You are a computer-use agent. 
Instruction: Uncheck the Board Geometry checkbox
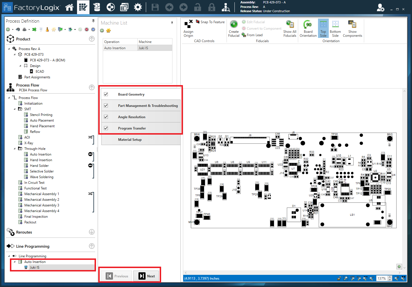[106, 94]
